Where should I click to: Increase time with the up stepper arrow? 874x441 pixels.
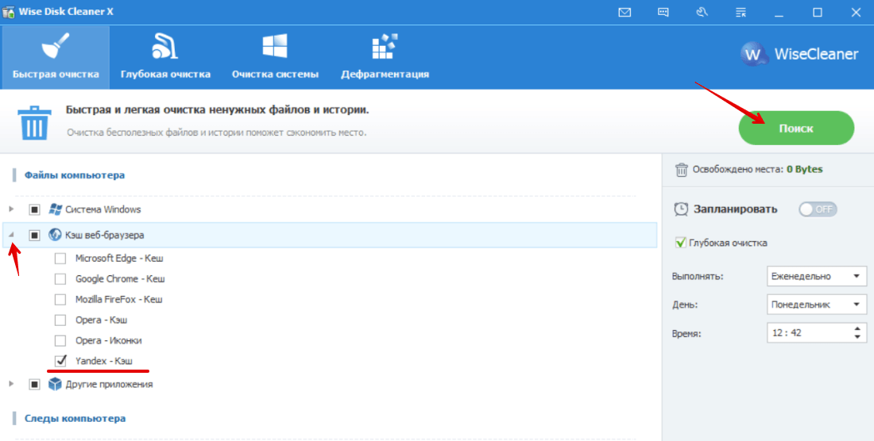[x=857, y=328]
